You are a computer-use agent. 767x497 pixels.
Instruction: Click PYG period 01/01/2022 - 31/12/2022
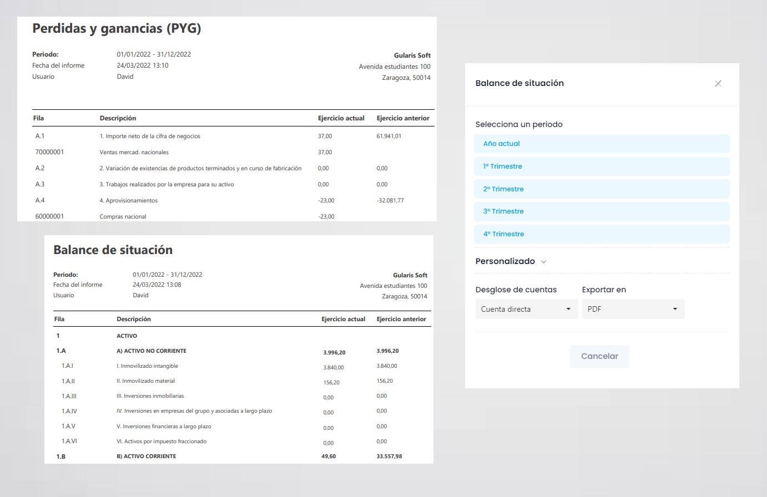pyautogui.click(x=154, y=54)
